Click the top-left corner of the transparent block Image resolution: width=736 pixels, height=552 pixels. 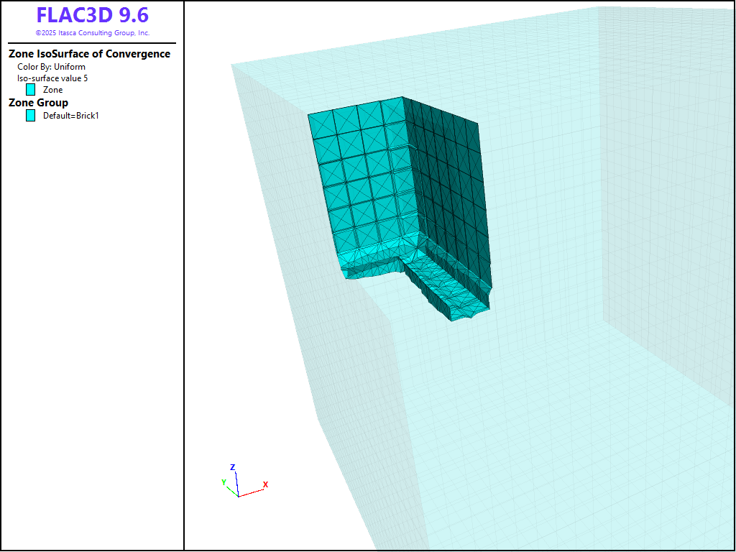[232, 66]
